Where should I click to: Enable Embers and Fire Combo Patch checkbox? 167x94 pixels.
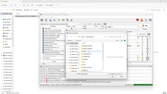(x=43, y=55)
